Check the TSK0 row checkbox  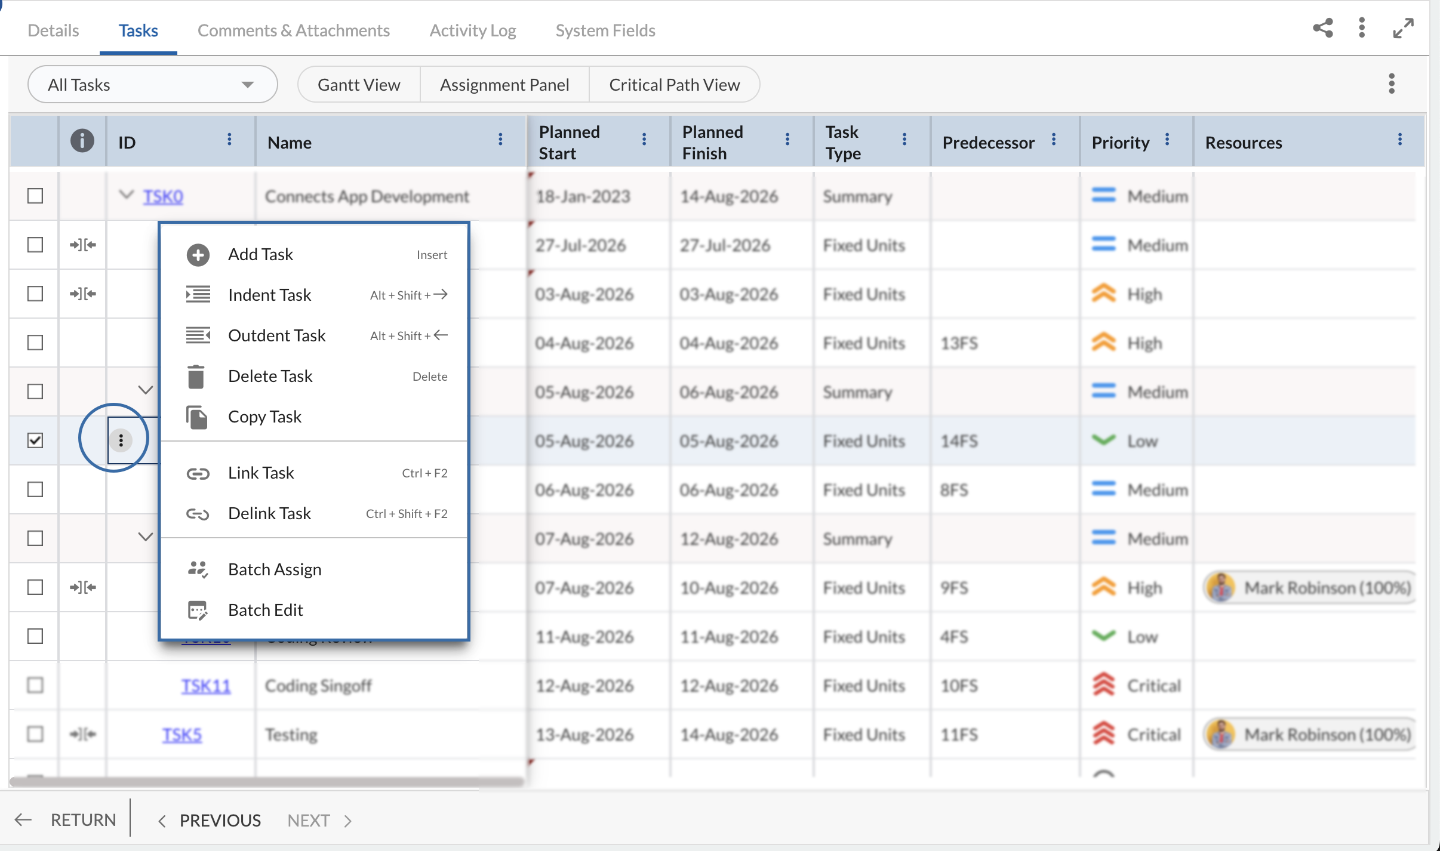[35, 196]
